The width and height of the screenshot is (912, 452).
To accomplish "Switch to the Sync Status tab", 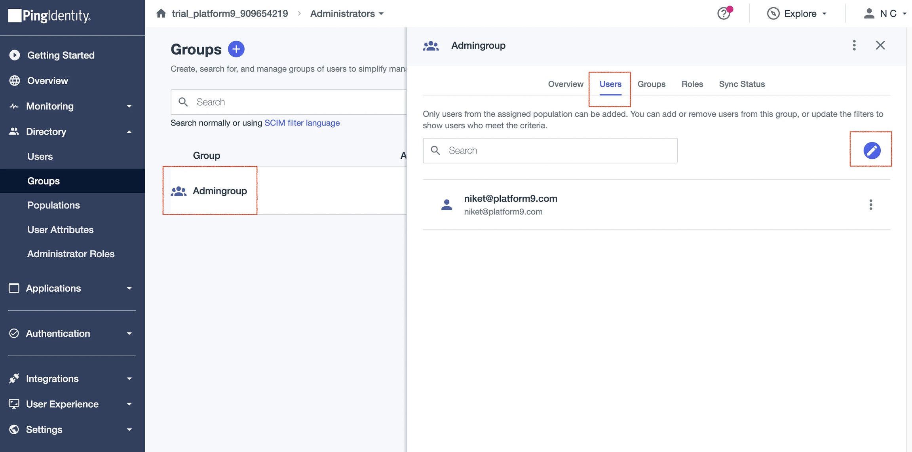I will tap(742, 84).
